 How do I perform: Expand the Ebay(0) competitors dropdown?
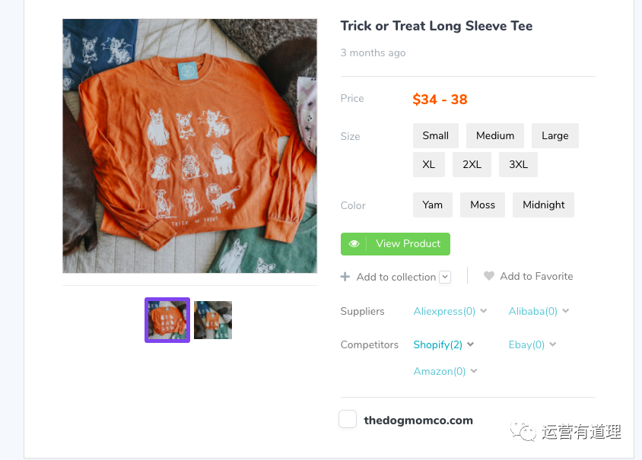pos(553,344)
